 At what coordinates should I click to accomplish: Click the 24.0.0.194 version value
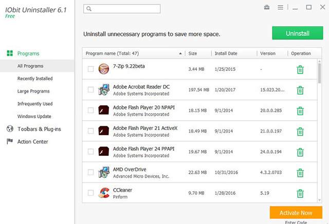pos(271,152)
